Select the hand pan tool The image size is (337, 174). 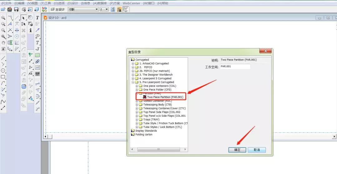(3, 43)
